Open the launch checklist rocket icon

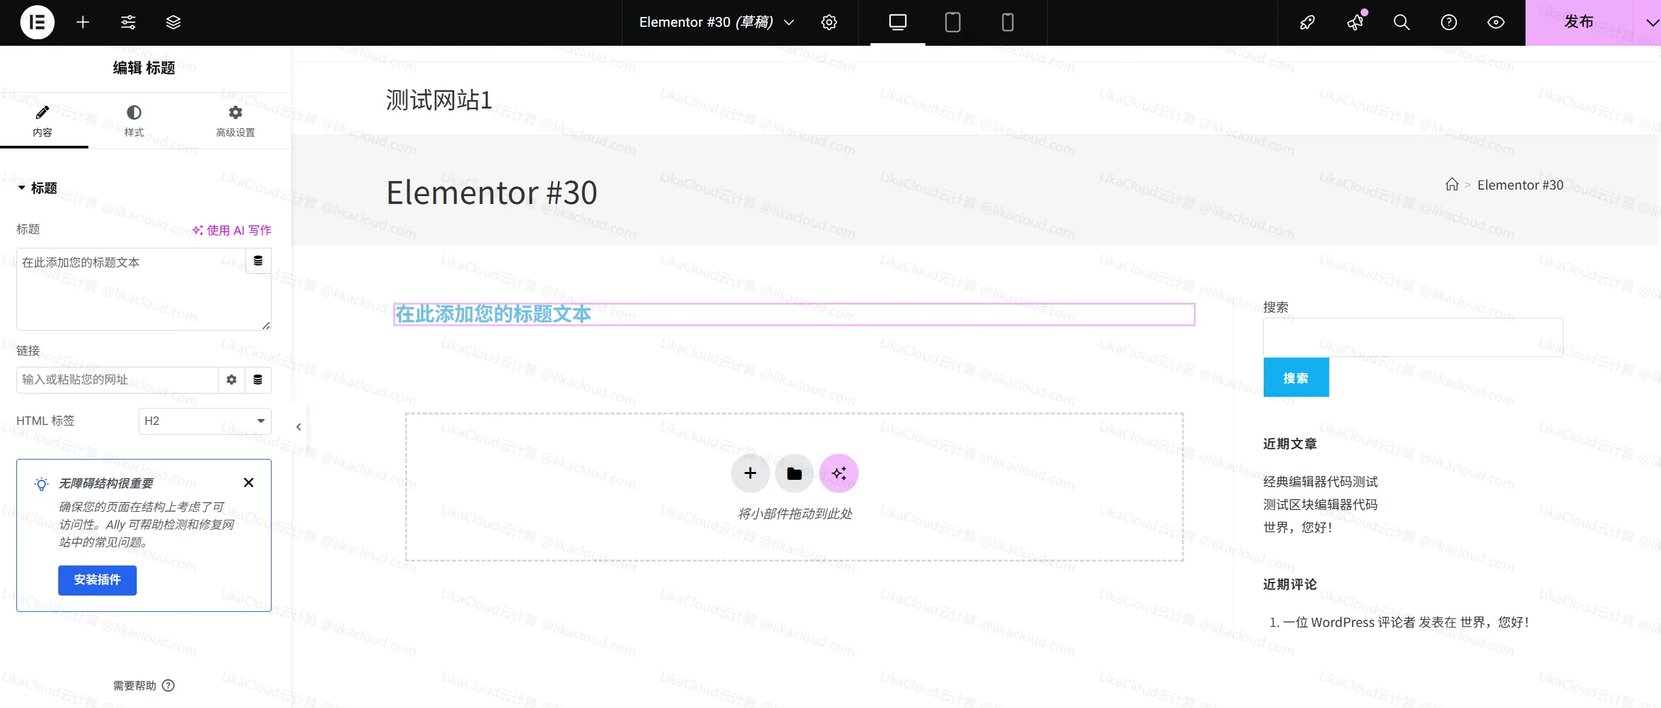1307,22
